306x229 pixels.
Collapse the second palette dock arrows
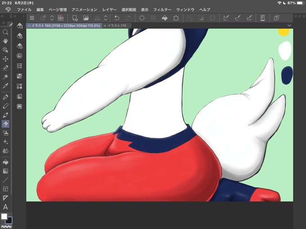15,16
